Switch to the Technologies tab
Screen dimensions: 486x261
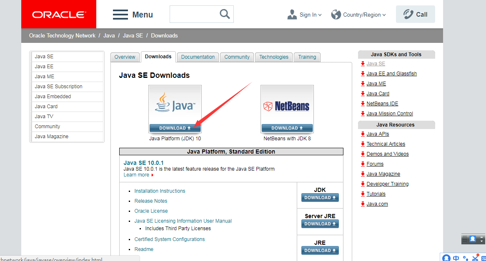tap(274, 57)
